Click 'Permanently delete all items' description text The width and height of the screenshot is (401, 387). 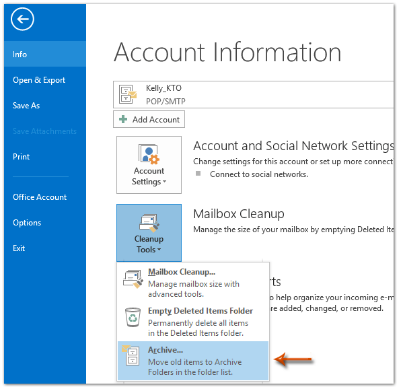click(198, 328)
